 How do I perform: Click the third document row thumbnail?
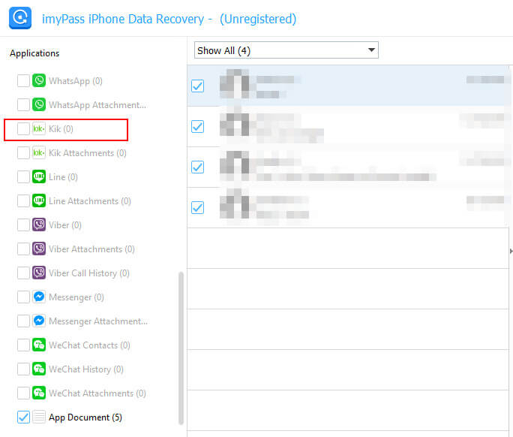tap(234, 165)
